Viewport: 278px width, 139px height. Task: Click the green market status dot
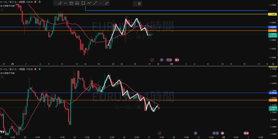[x=40, y=2]
